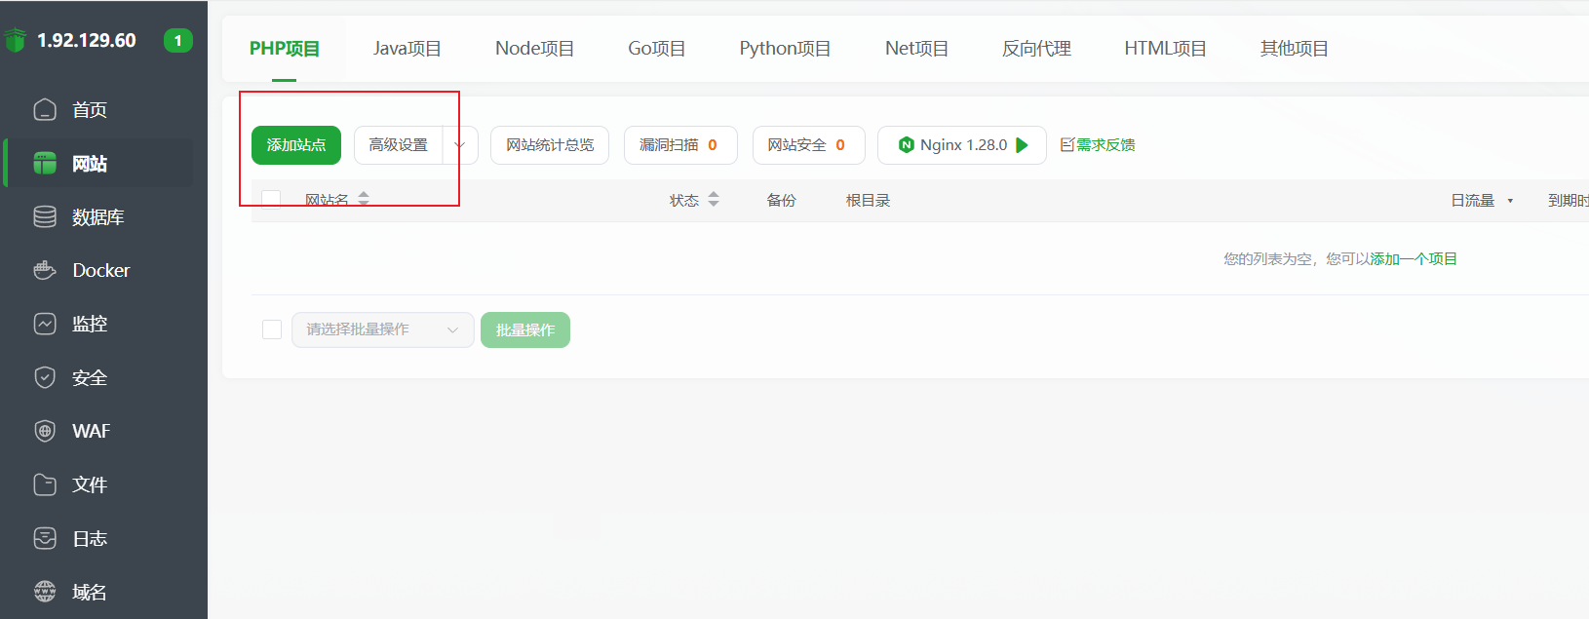
Task: Click the 添加一个项目 link
Action: click(1414, 258)
